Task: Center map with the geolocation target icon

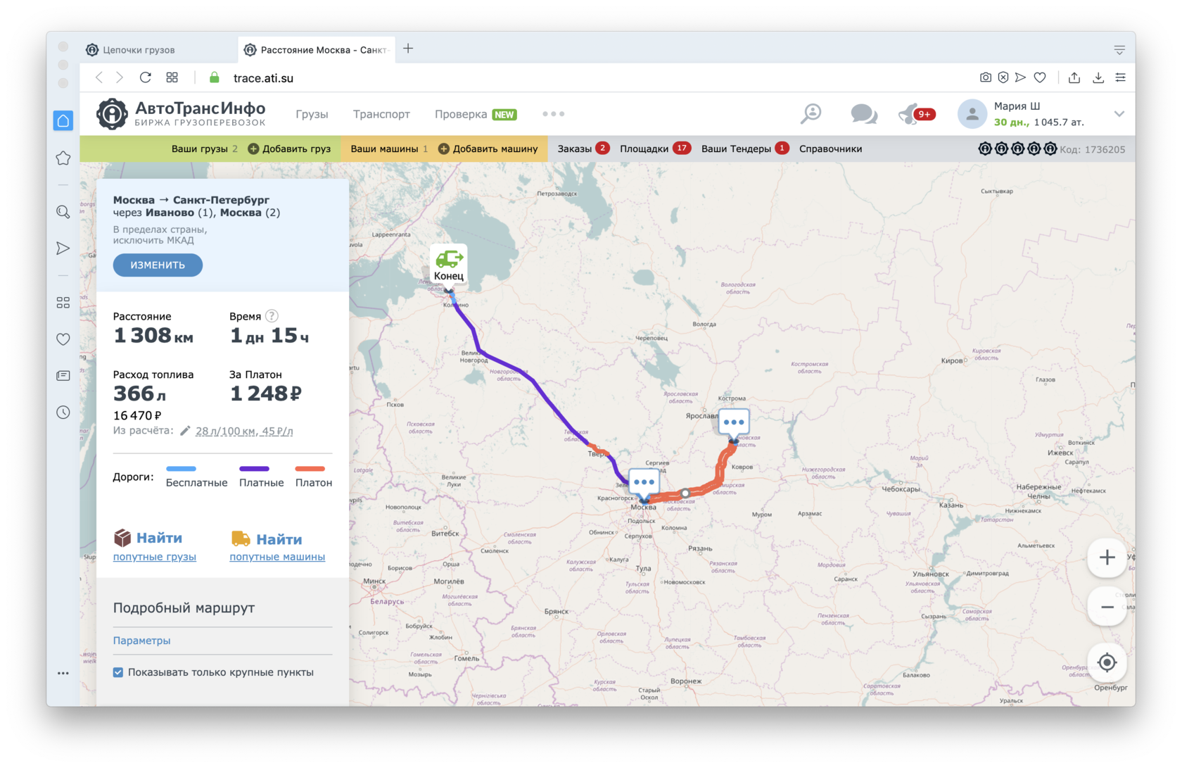Action: [x=1107, y=662]
